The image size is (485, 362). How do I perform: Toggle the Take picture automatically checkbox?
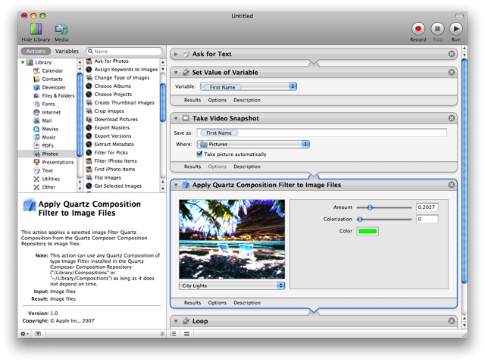[x=199, y=154]
